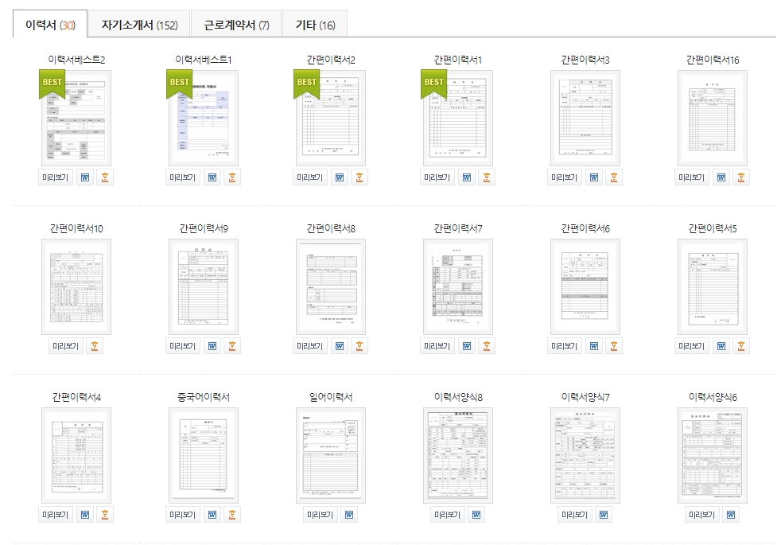The width and height of the screenshot is (781, 545).
Task: Click 미리보기 under 중국어이력서
Action: tap(183, 515)
